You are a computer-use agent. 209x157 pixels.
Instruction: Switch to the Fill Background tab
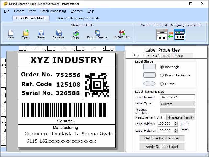[x=159, y=55]
